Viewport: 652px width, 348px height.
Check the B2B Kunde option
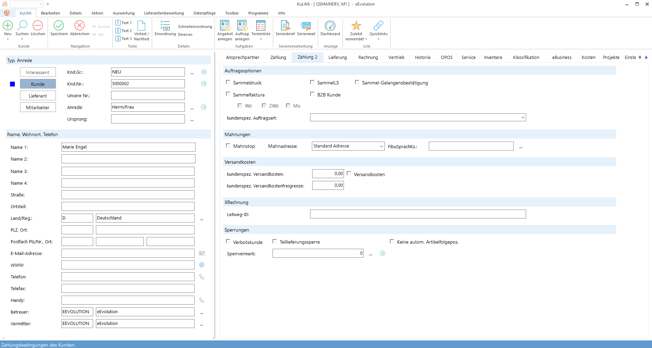point(312,94)
